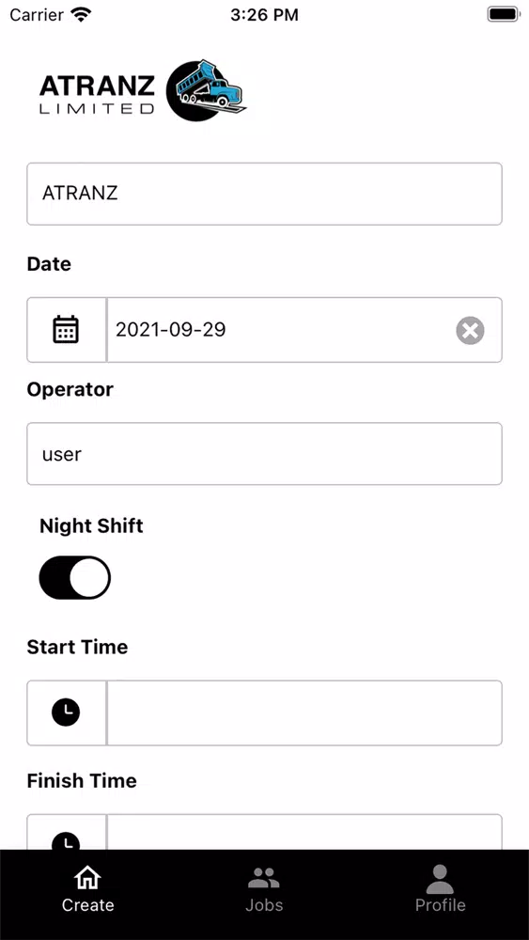Tap the clock icon for Finish Time
This screenshot has width=529, height=940.
(x=66, y=840)
